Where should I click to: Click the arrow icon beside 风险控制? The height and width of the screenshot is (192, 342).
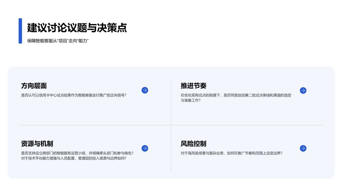coord(303,148)
